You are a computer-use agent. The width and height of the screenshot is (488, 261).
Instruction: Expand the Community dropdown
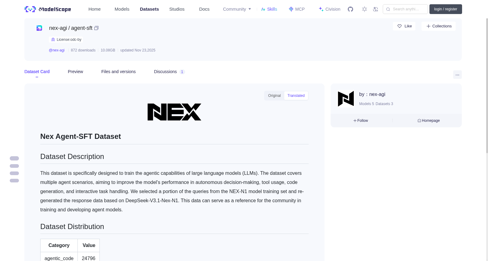point(237,9)
